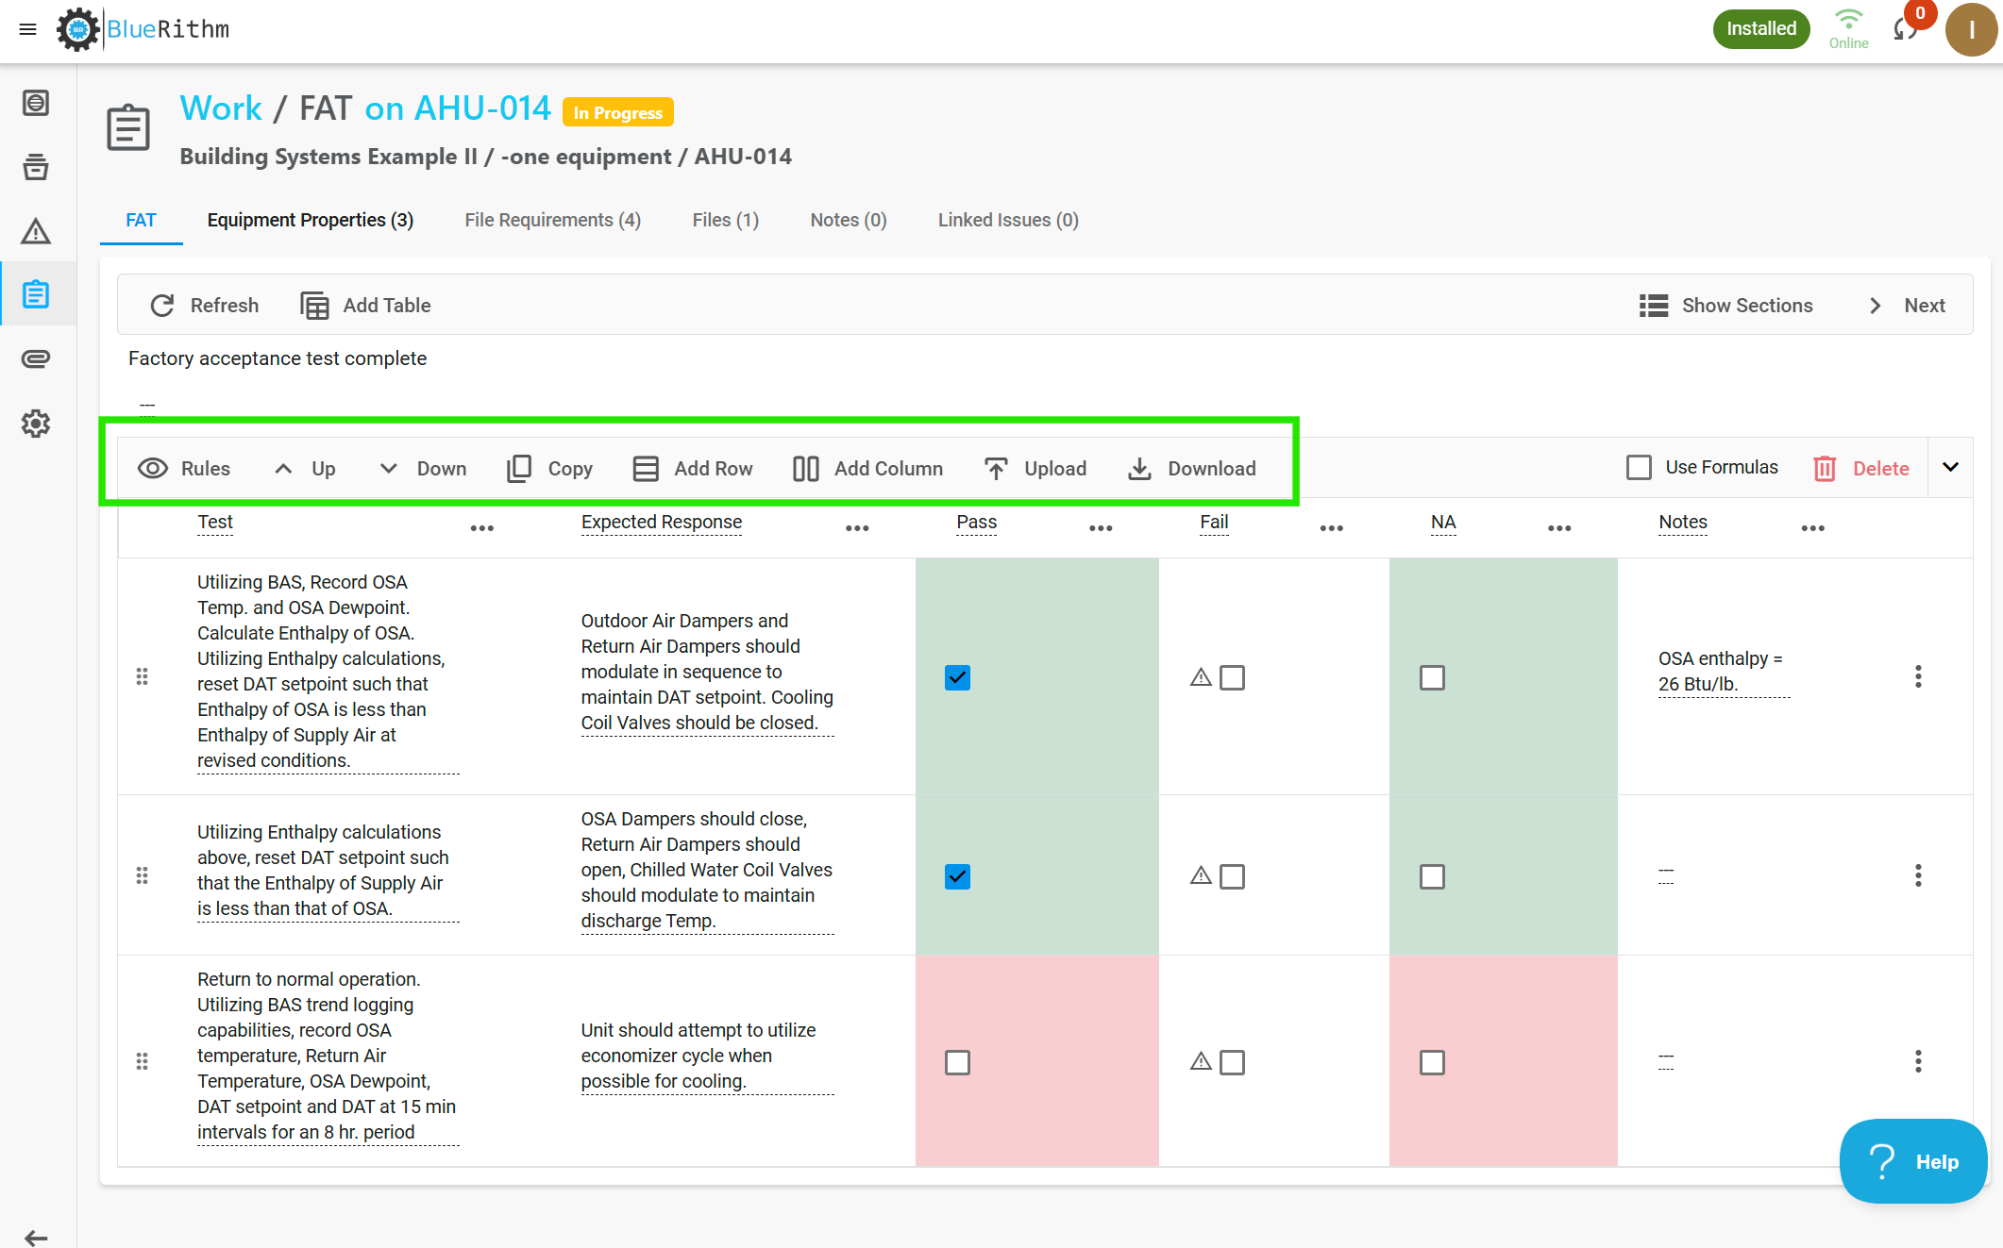
Task: Click drag handle of the first test row
Action: [142, 677]
